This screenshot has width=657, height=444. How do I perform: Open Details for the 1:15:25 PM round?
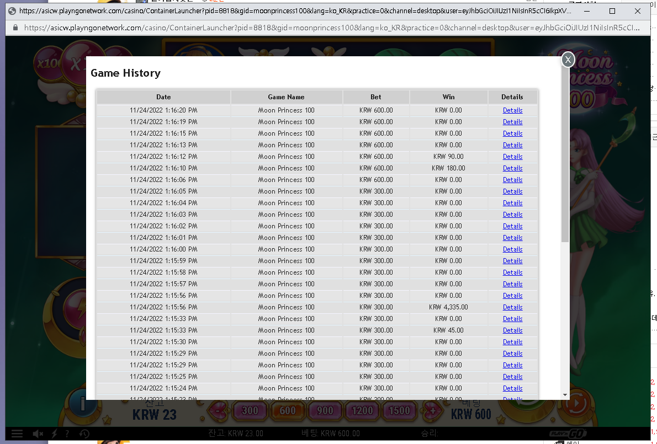(x=512, y=376)
